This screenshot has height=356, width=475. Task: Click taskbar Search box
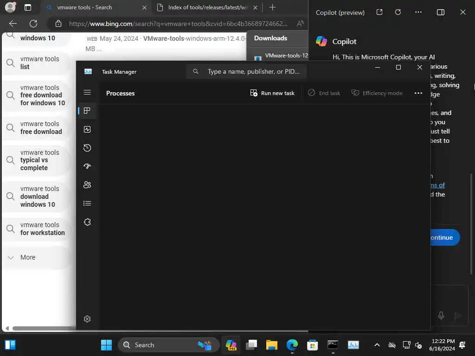point(168,345)
